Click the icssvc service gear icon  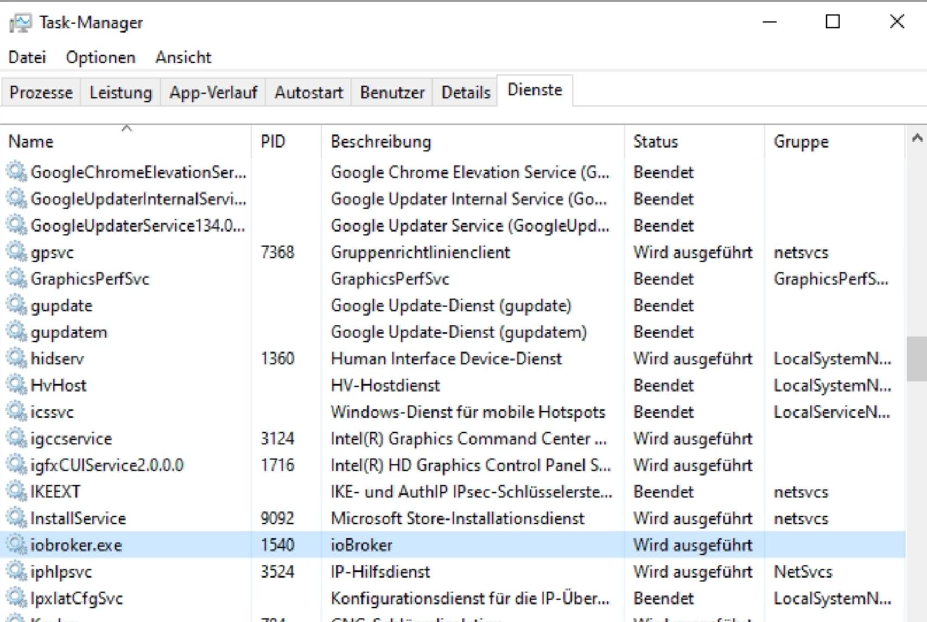(x=16, y=411)
